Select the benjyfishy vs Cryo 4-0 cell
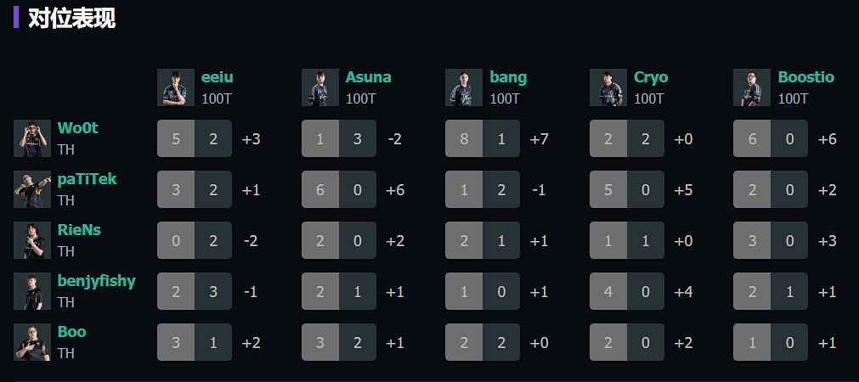Viewport: 859px width, 382px height. [x=627, y=292]
